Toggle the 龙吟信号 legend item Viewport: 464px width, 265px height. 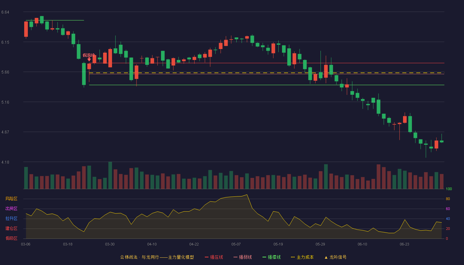[335, 257]
